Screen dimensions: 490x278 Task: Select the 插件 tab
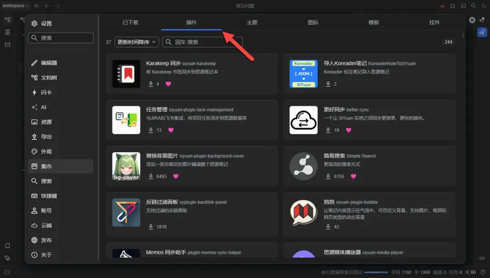click(x=191, y=23)
